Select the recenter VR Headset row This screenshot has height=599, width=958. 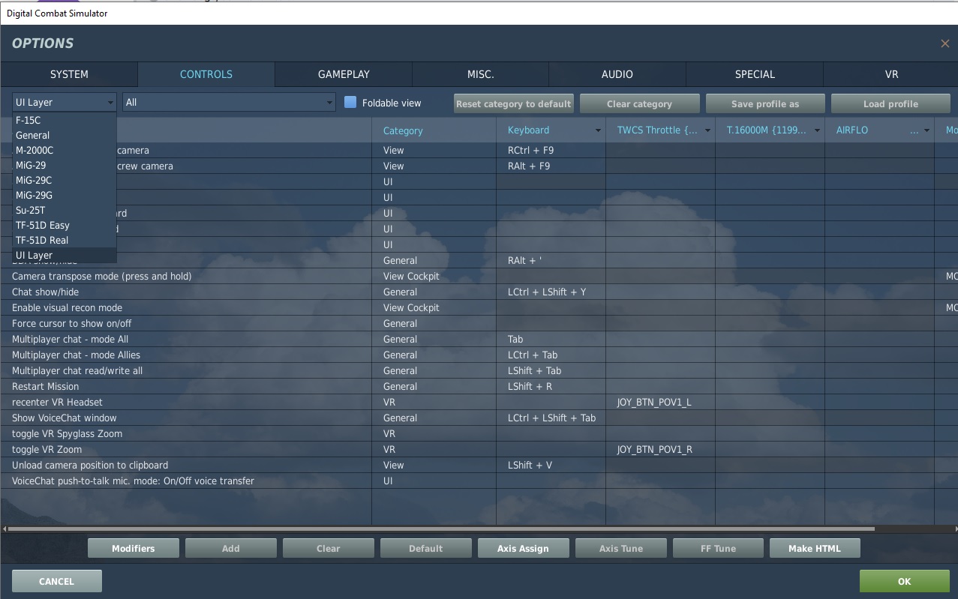pos(479,402)
